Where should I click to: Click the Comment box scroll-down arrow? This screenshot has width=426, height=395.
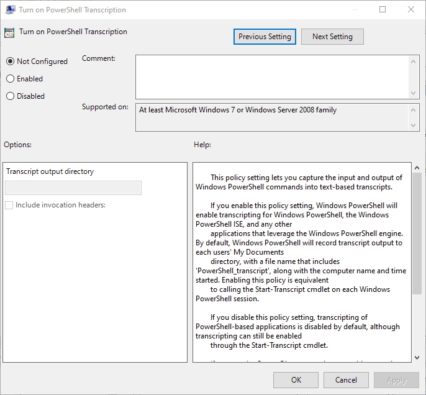(413, 93)
